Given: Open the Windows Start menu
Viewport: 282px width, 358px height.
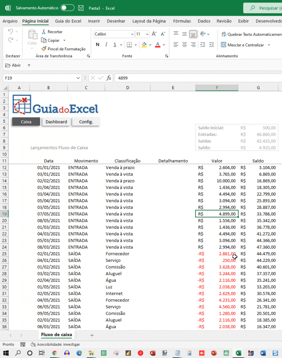Looking at the screenshot, I should tap(6, 353).
